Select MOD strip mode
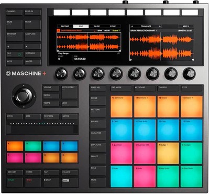Screen dimensions: 209x194 coord(33,117)
